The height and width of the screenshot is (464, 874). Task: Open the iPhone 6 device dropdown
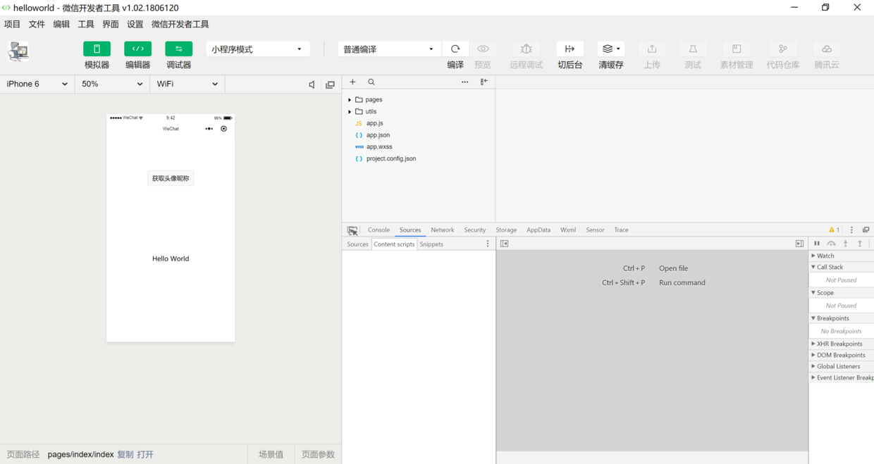point(37,84)
